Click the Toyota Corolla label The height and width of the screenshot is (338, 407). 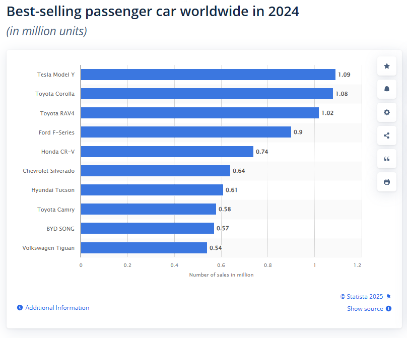tap(55, 94)
